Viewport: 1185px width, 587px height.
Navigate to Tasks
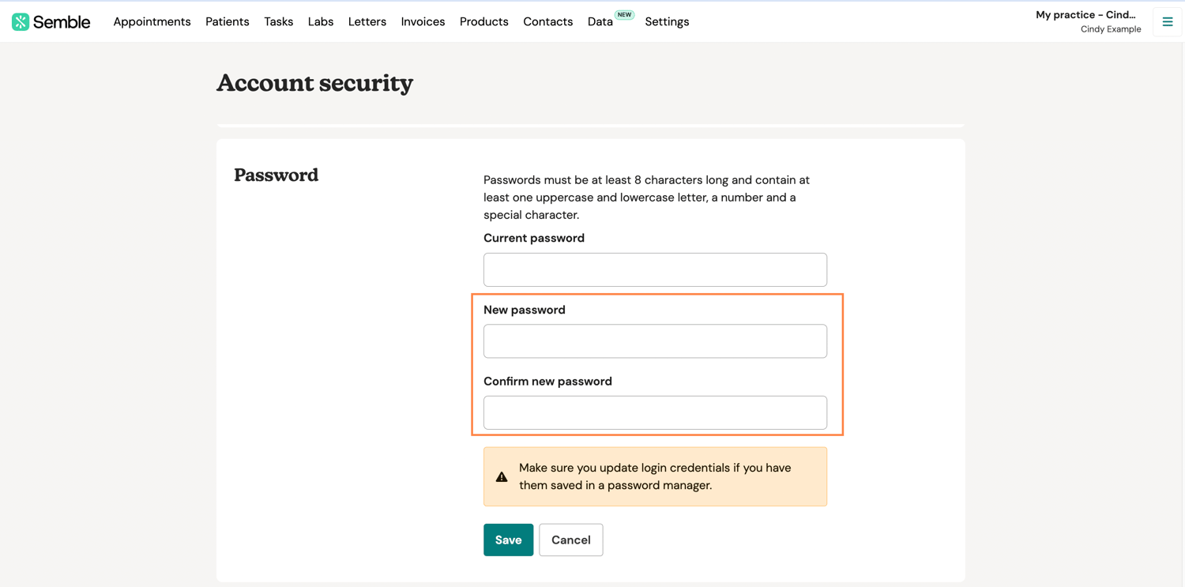tap(278, 21)
